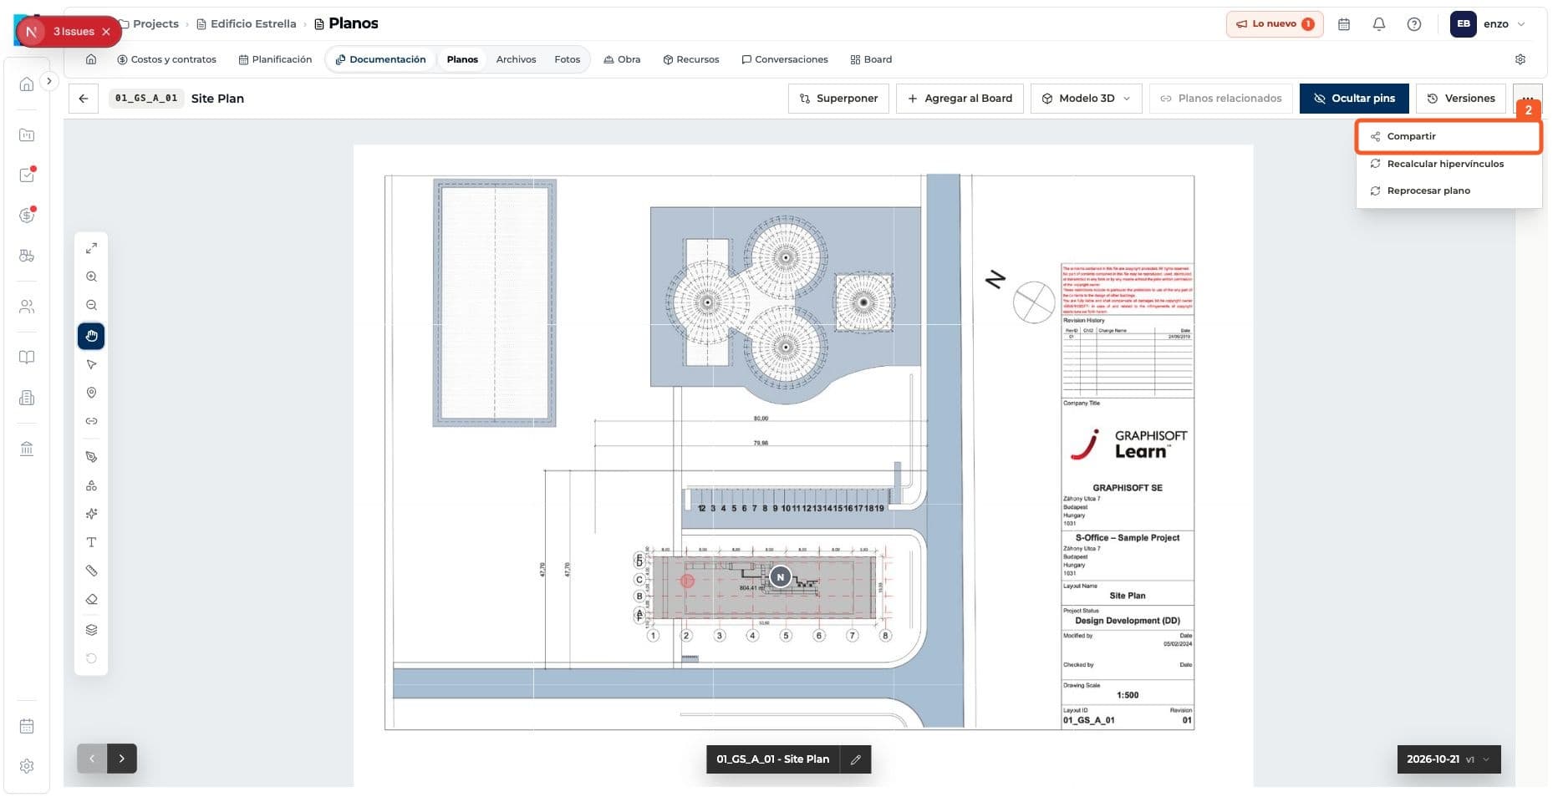Viewport: 1558px width, 797px height.
Task: Choose the location pin tool
Action: 91,393
